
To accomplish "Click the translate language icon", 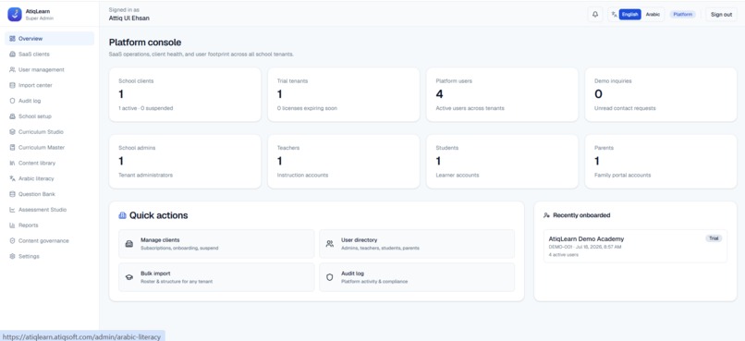I will pyautogui.click(x=614, y=14).
